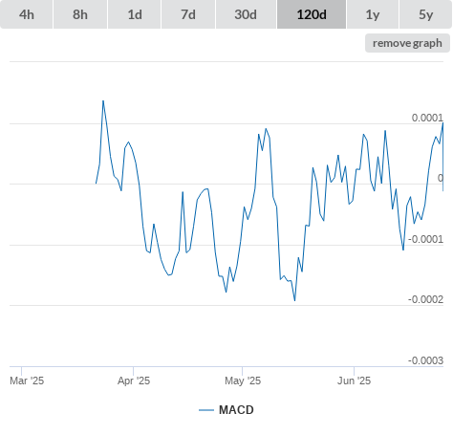Screen dimensions: 453x435
Task: Switch chart to 30d range
Action: click(246, 14)
